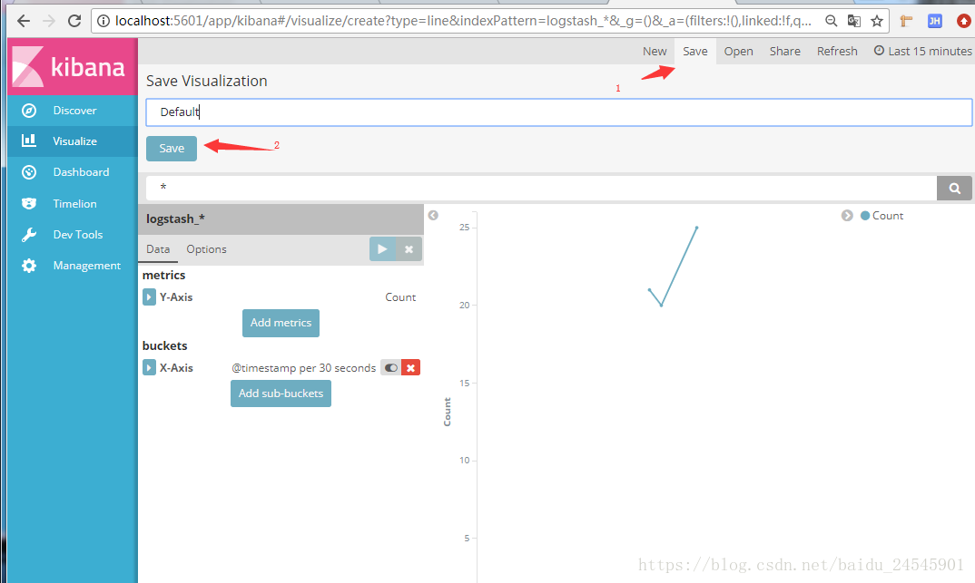Click the Add sub-buckets button
The image size is (975, 583).
pyautogui.click(x=281, y=394)
